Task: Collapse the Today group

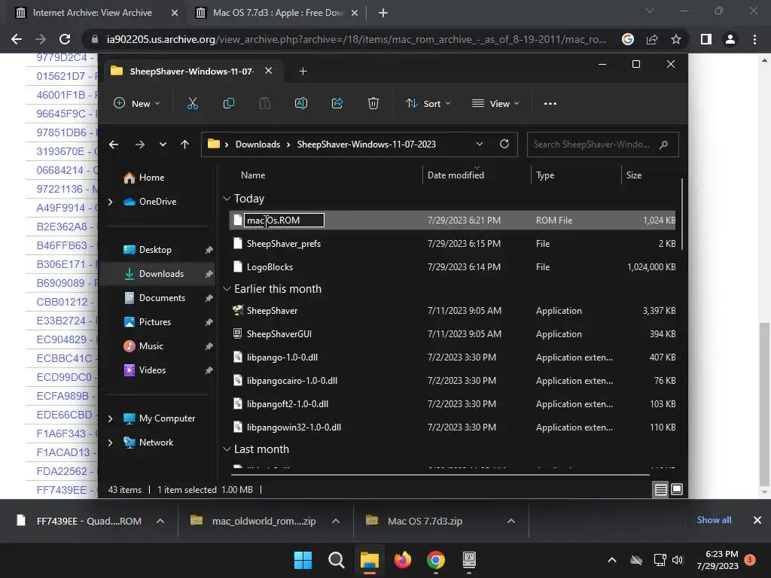Action: click(x=227, y=199)
